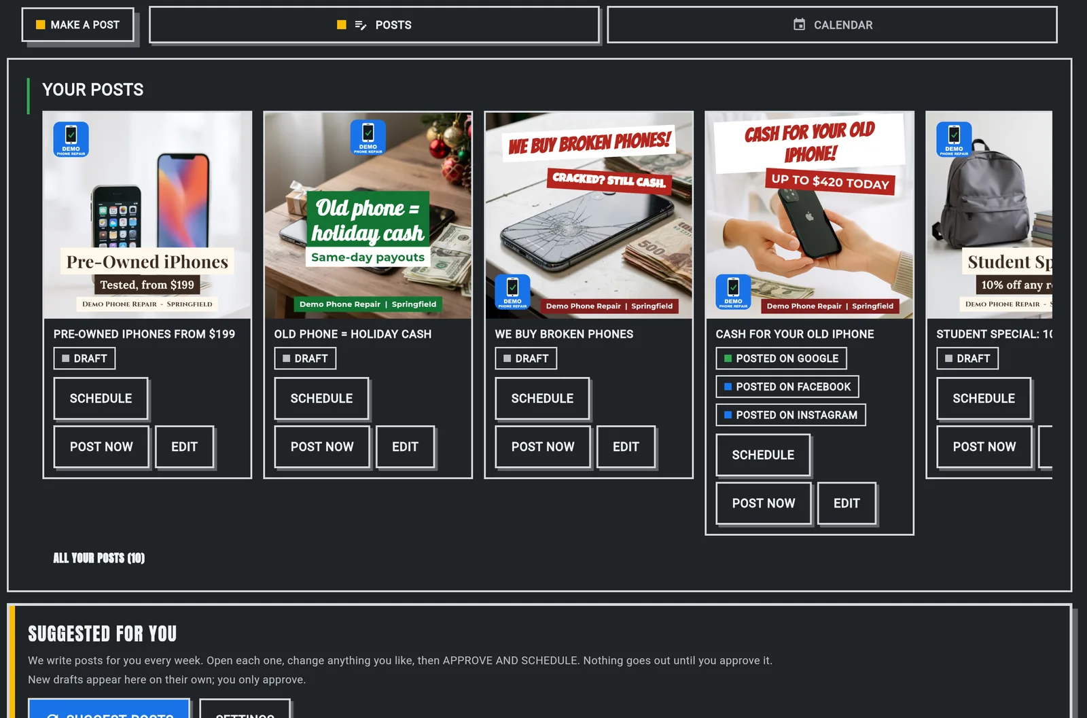Viewport: 1087px width, 718px height.
Task: Open All Your Posts (10) link
Action: coord(99,558)
